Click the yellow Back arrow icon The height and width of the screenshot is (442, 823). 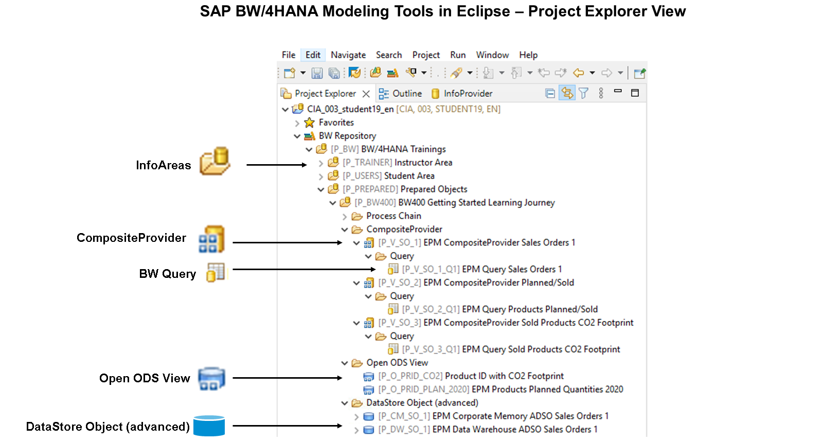tap(579, 73)
